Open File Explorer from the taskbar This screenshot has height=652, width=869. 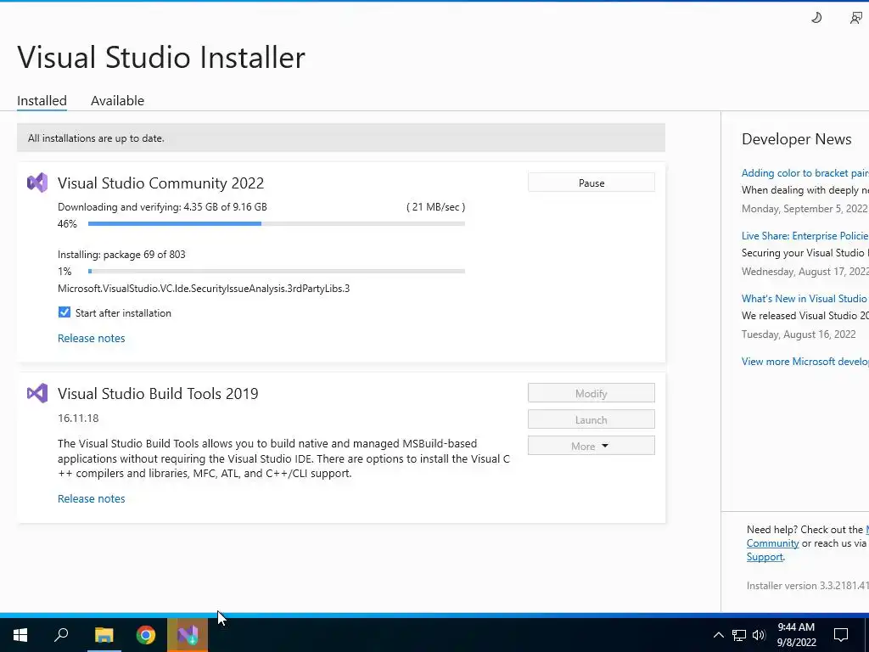[104, 635]
